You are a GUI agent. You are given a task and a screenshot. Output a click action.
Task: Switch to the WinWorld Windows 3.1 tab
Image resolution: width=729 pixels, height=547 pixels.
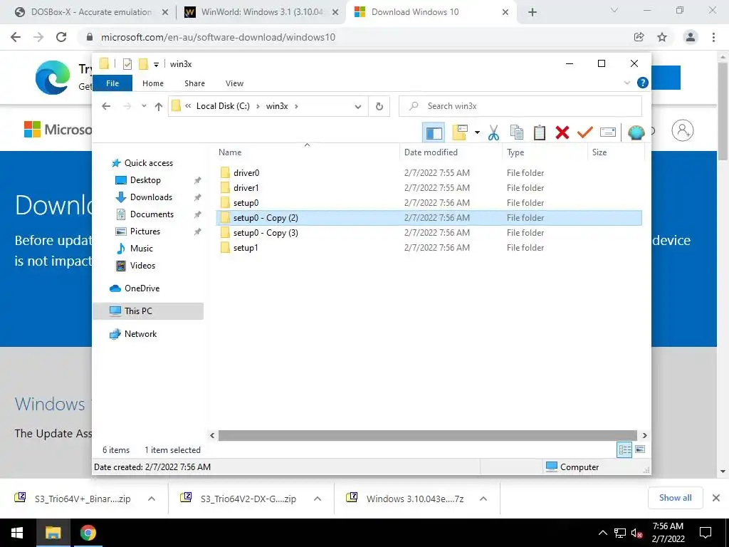[x=262, y=12]
